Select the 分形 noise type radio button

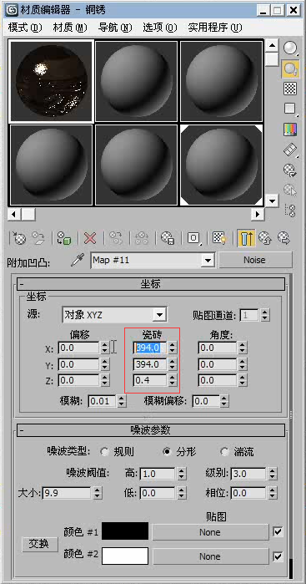tap(167, 452)
